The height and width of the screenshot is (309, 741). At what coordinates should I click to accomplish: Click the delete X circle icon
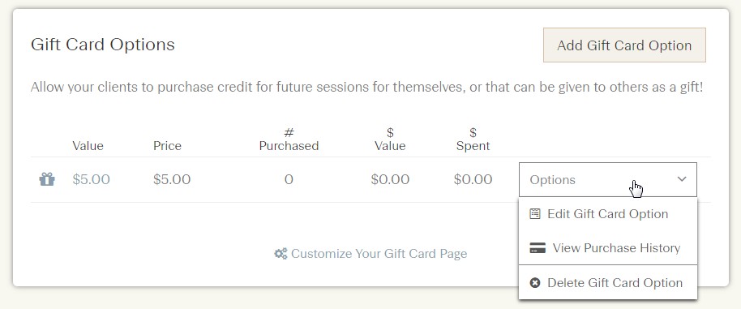click(535, 283)
